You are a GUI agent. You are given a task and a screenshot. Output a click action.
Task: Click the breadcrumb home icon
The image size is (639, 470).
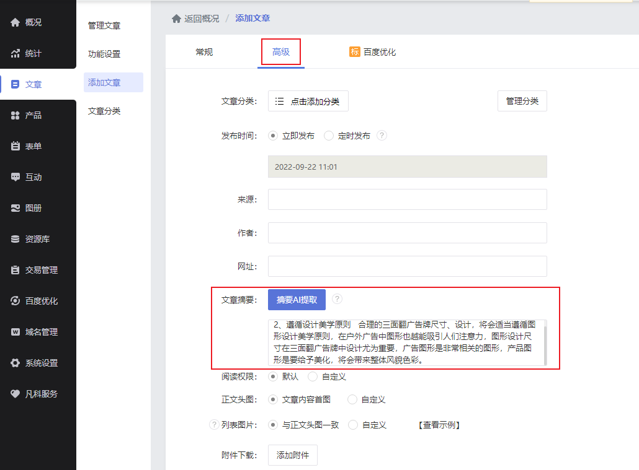click(176, 19)
